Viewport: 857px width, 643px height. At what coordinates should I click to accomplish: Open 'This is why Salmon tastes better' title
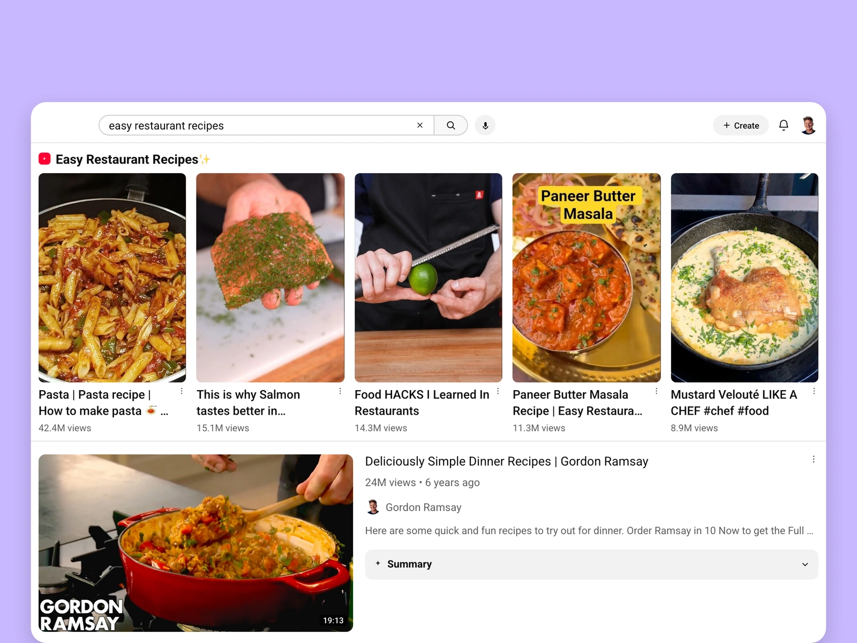click(248, 403)
